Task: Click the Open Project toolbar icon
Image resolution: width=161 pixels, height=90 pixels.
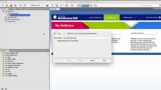Action: 11,5
